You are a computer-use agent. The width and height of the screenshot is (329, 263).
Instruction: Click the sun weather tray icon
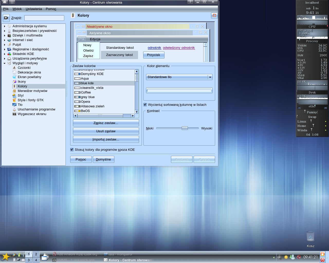286,257
